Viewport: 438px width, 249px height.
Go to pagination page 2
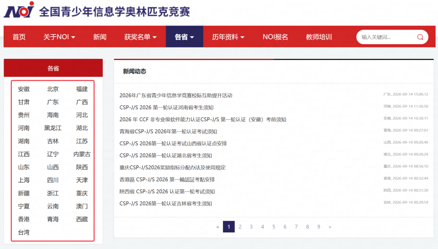tap(240, 227)
